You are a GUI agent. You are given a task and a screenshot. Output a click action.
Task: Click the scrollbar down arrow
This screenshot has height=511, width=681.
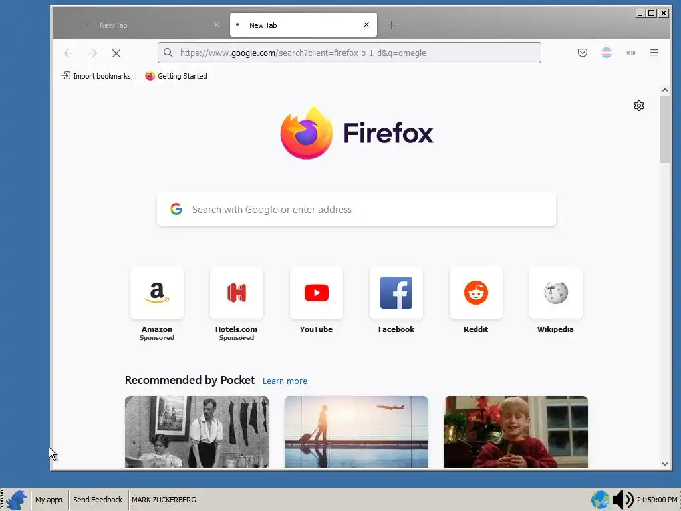665,464
